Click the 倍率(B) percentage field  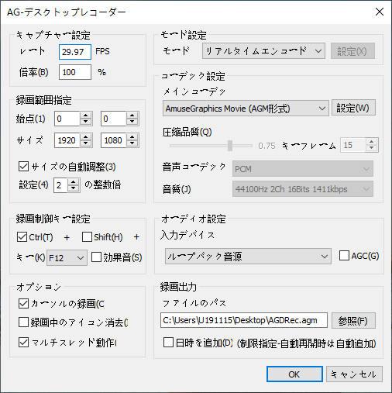[x=75, y=72]
